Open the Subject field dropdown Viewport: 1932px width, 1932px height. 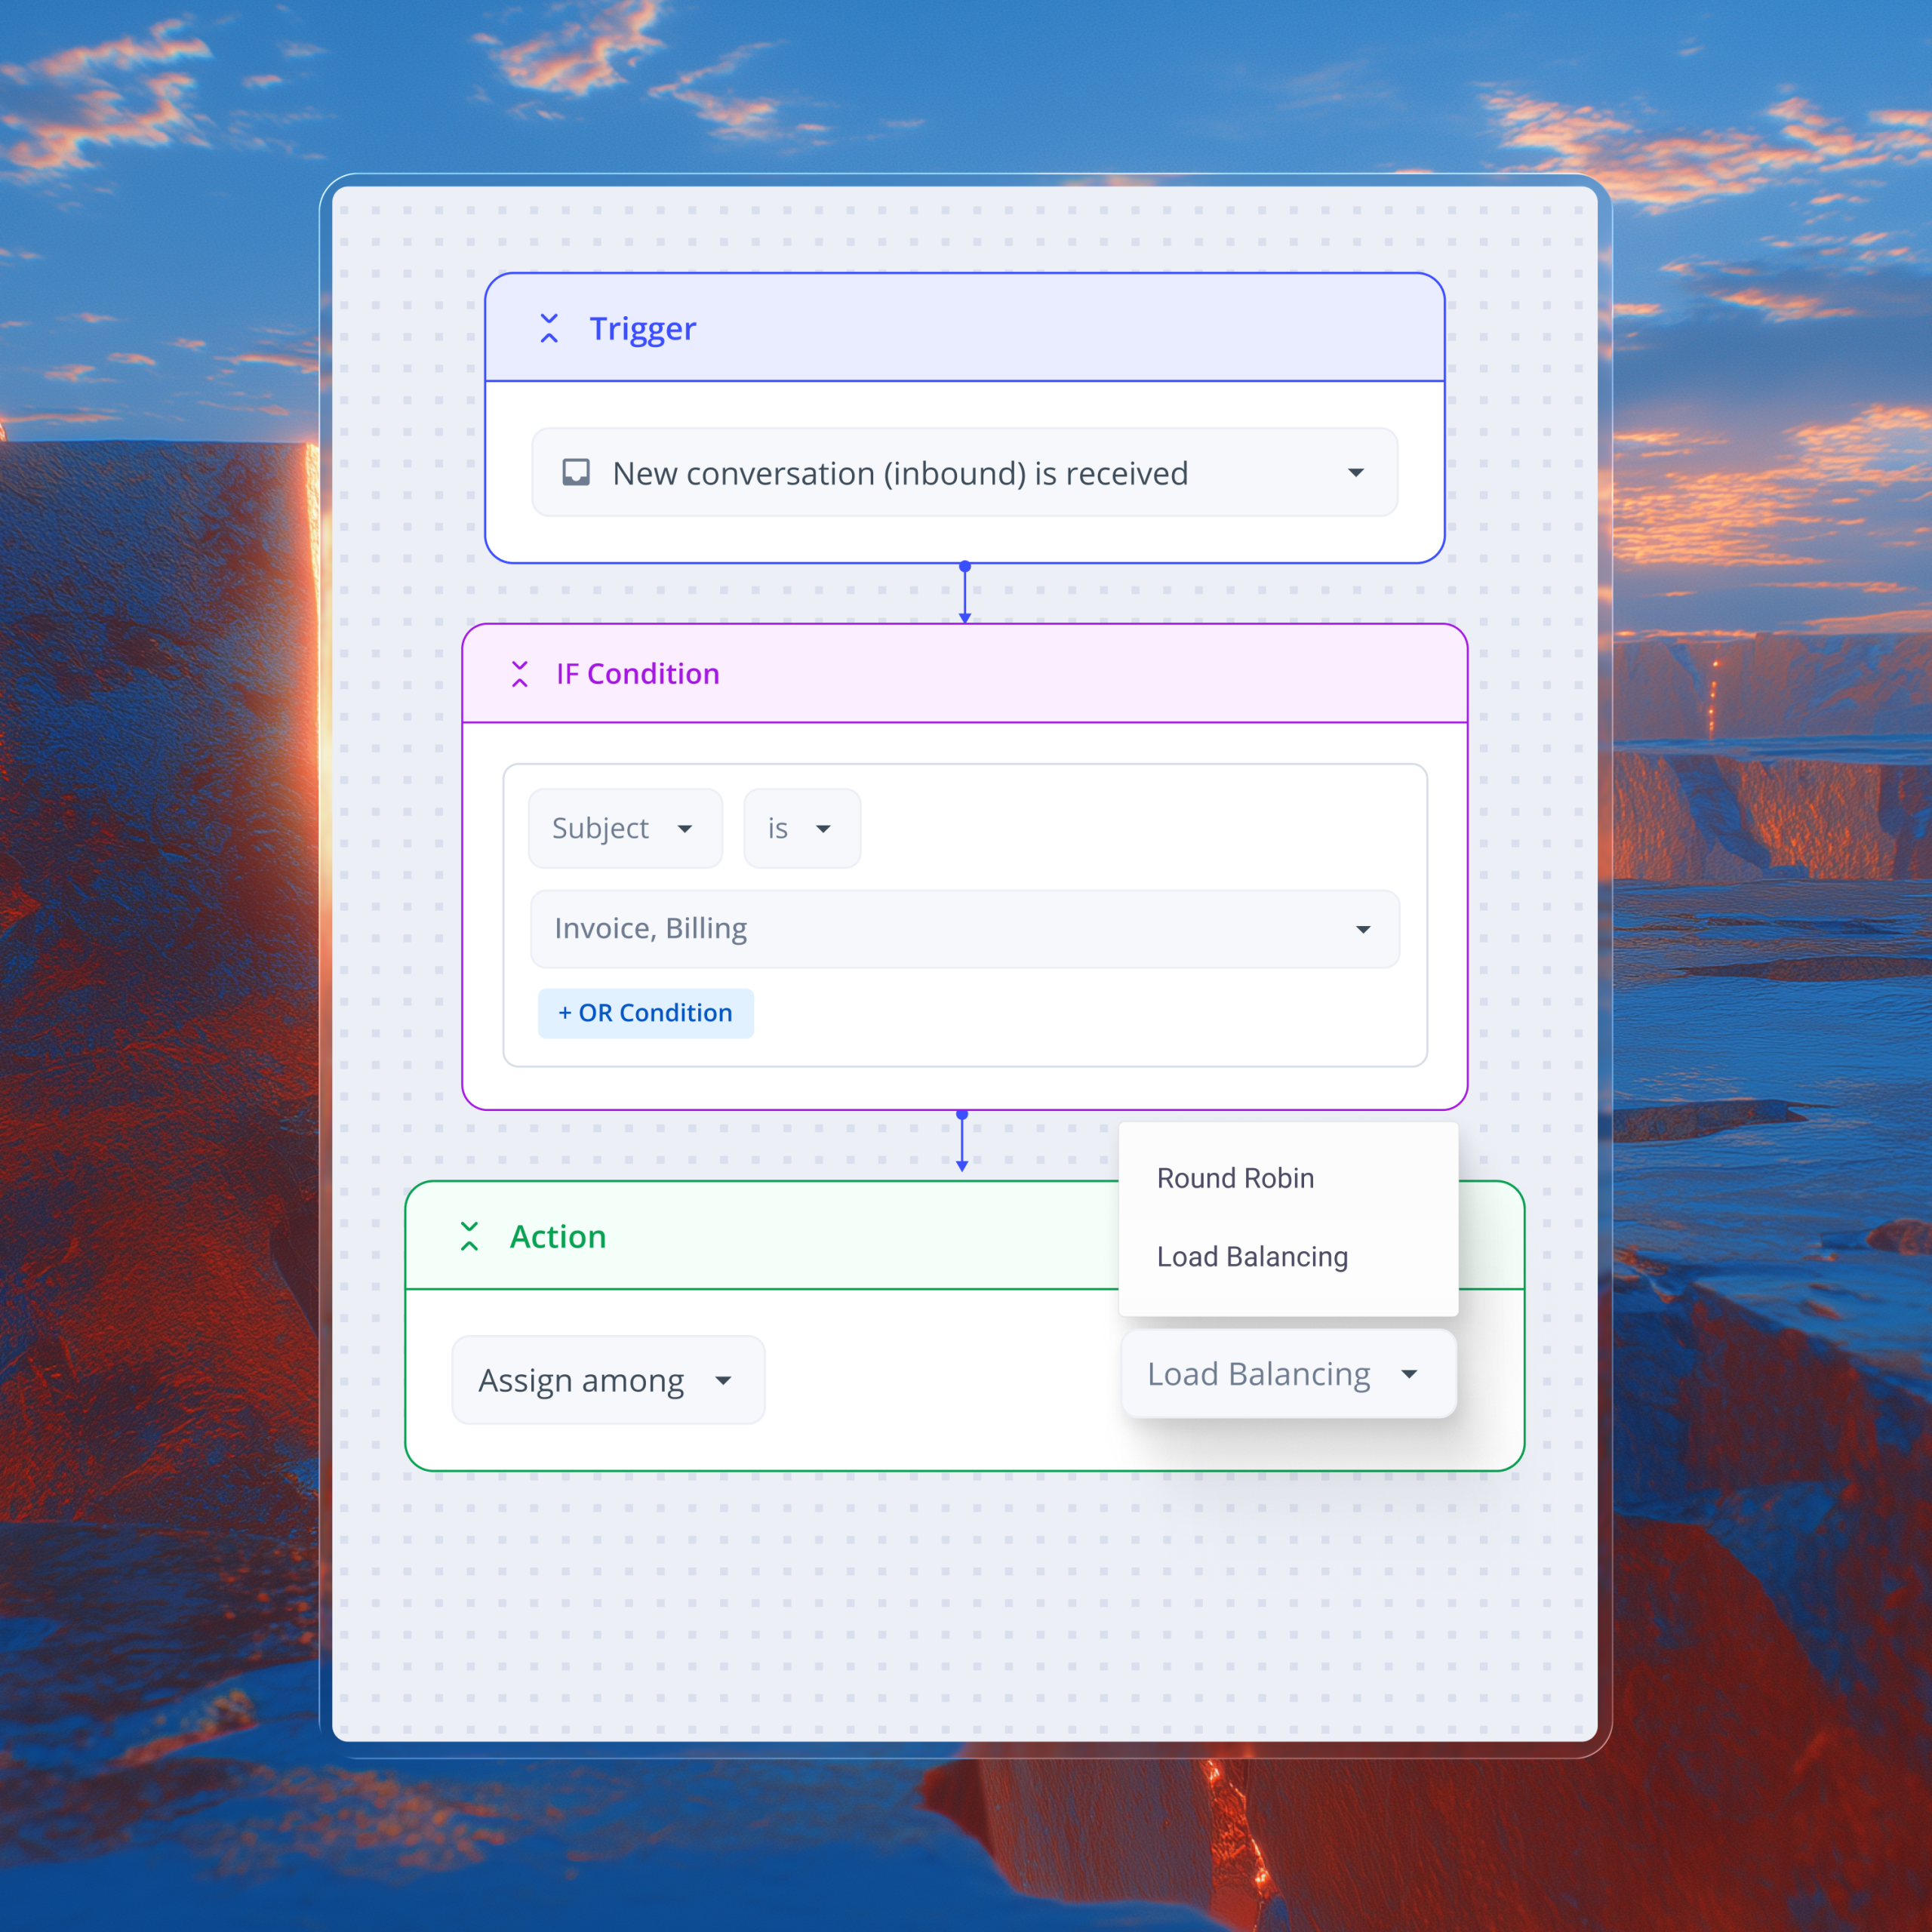point(625,828)
